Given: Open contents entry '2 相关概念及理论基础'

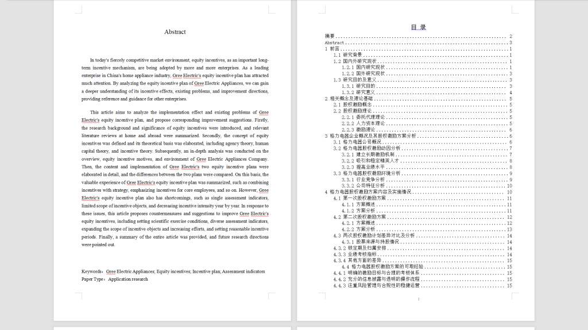Looking at the screenshot, I should [418, 99].
